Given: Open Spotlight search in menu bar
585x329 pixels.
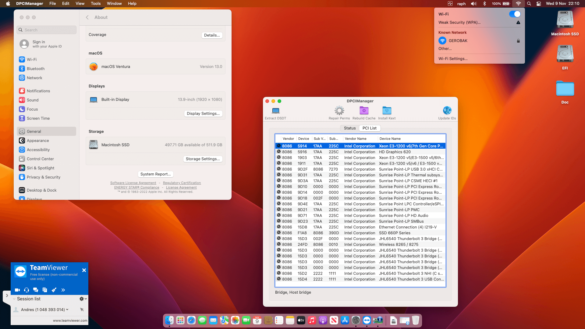Looking at the screenshot, I should [529, 4].
